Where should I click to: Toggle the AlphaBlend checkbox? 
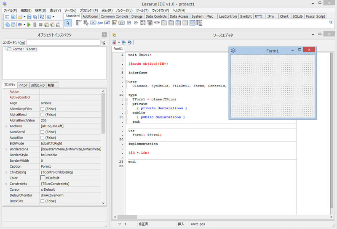pos(43,114)
